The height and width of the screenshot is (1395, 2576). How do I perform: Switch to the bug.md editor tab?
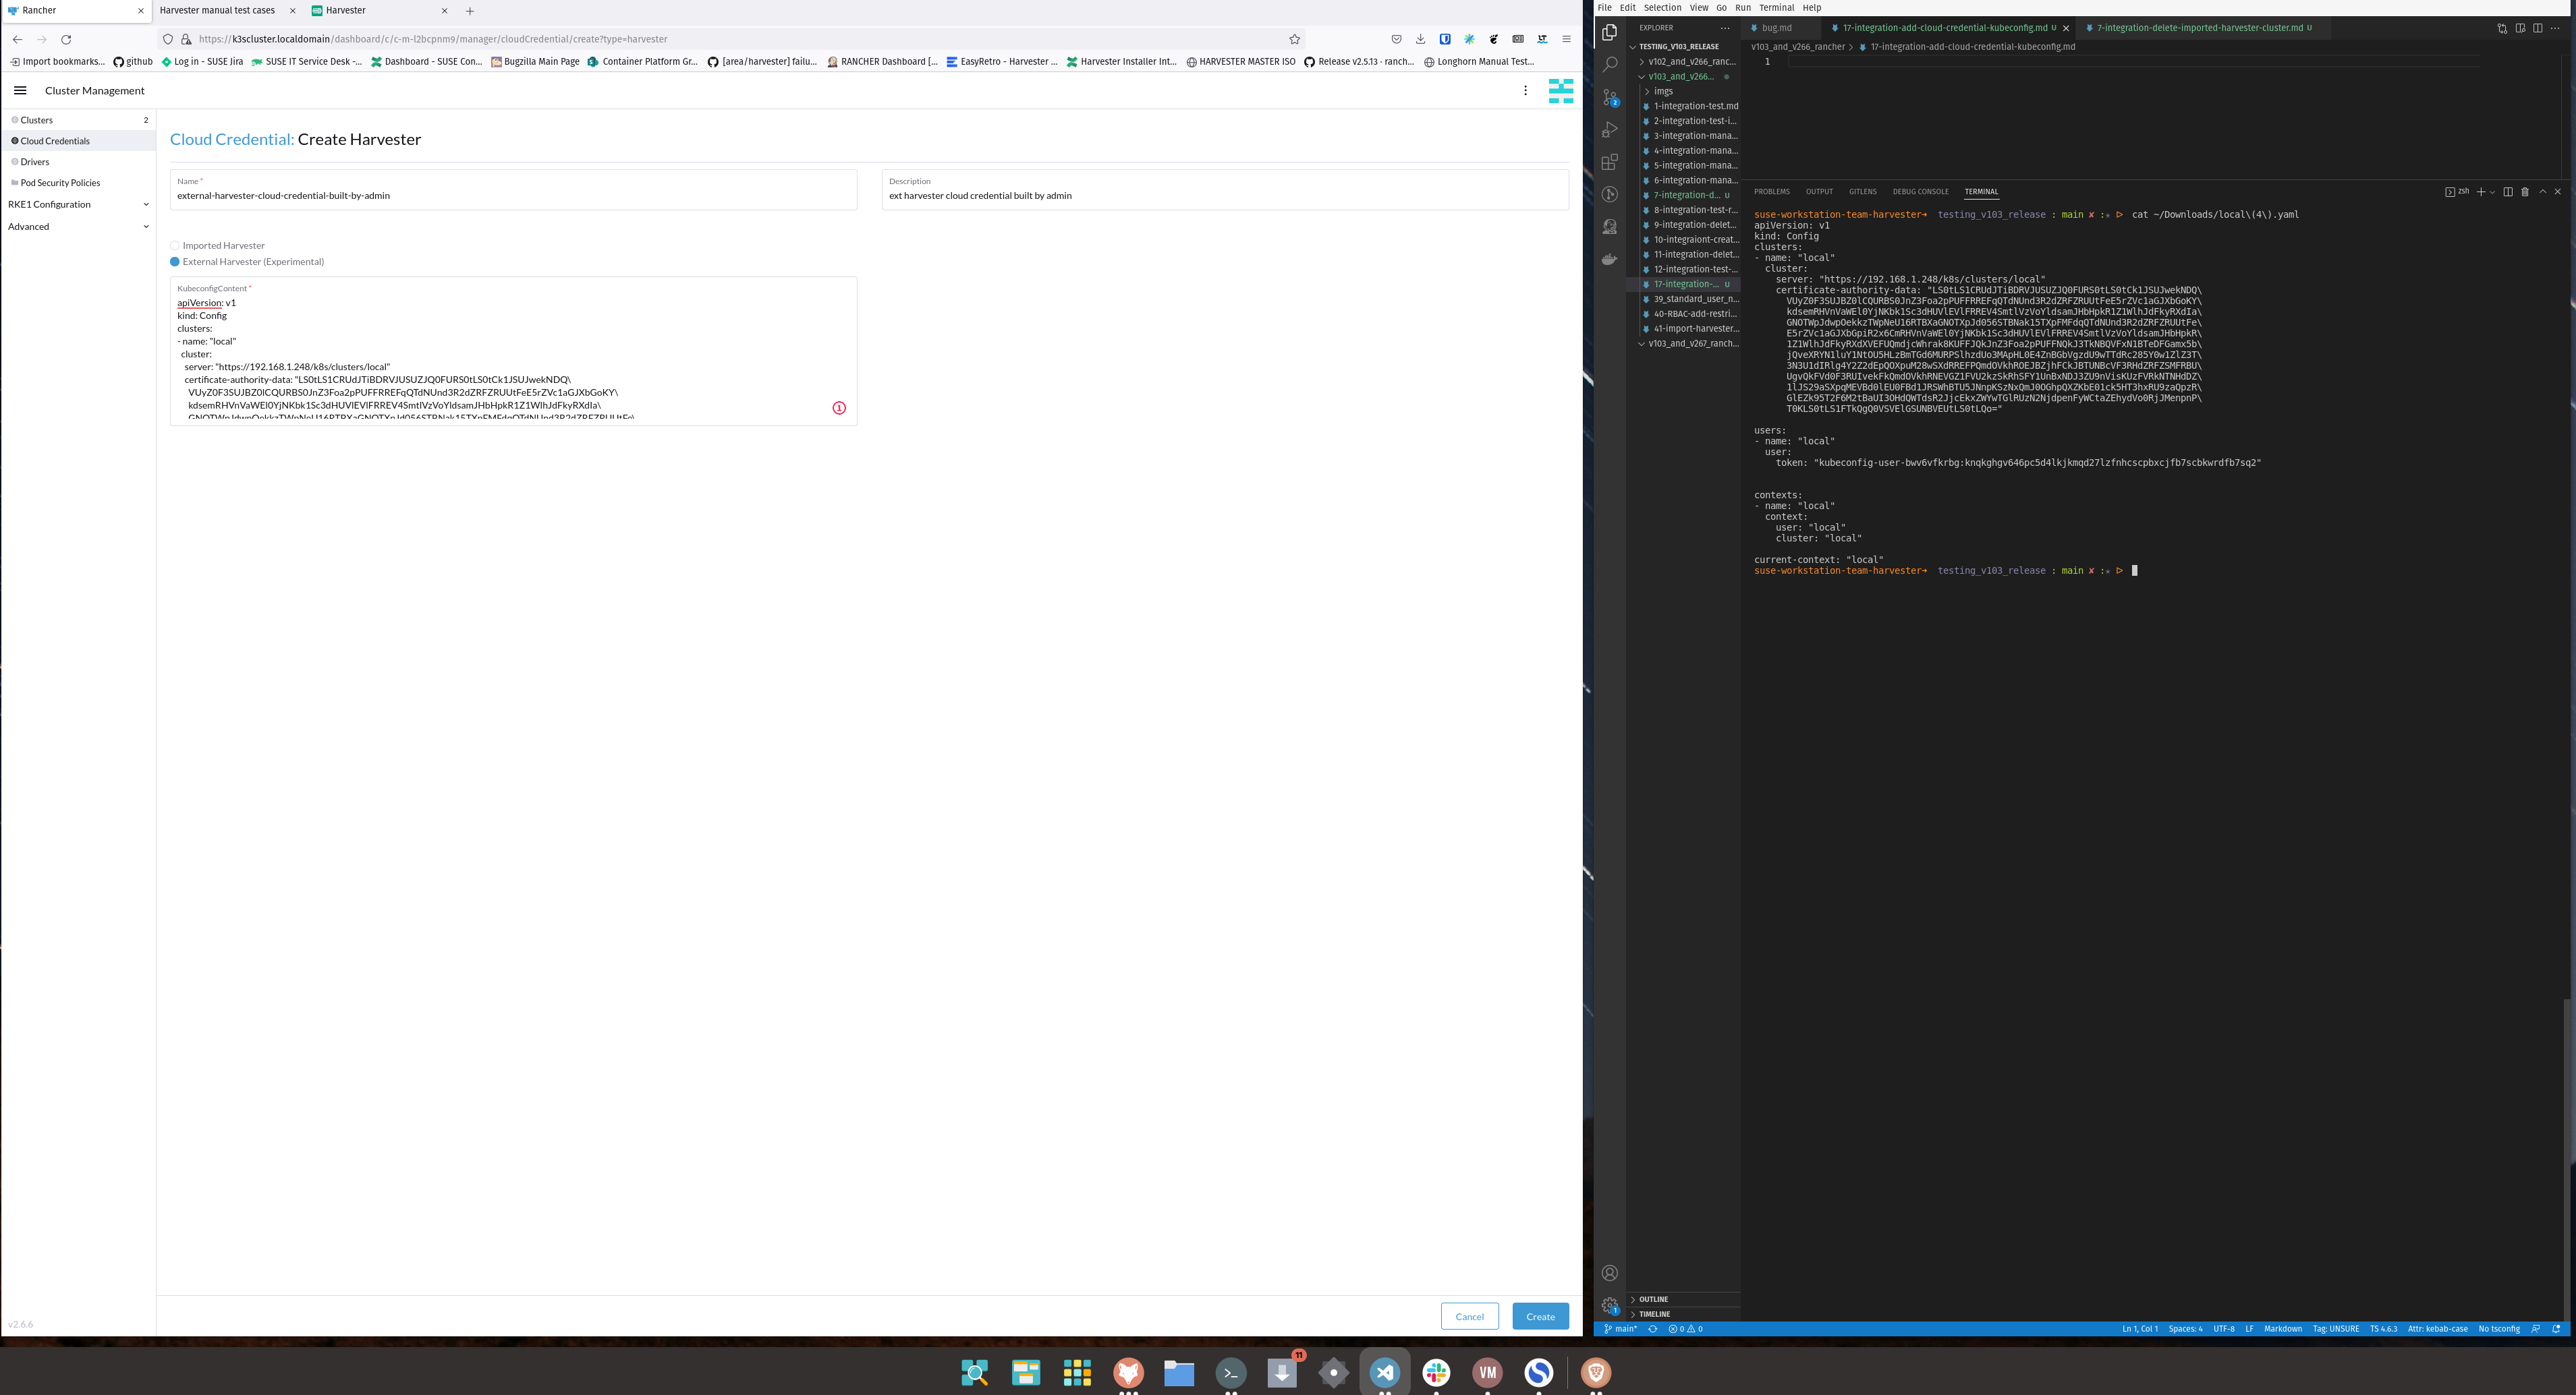pyautogui.click(x=1778, y=27)
